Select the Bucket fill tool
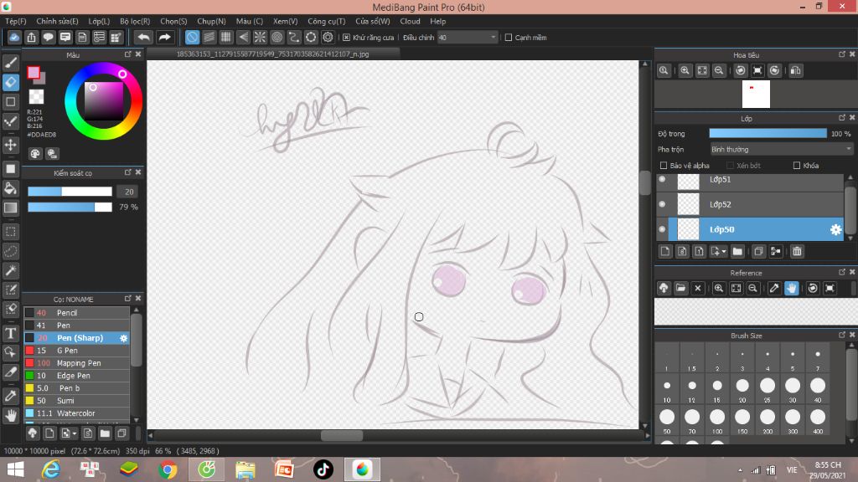 10,188
